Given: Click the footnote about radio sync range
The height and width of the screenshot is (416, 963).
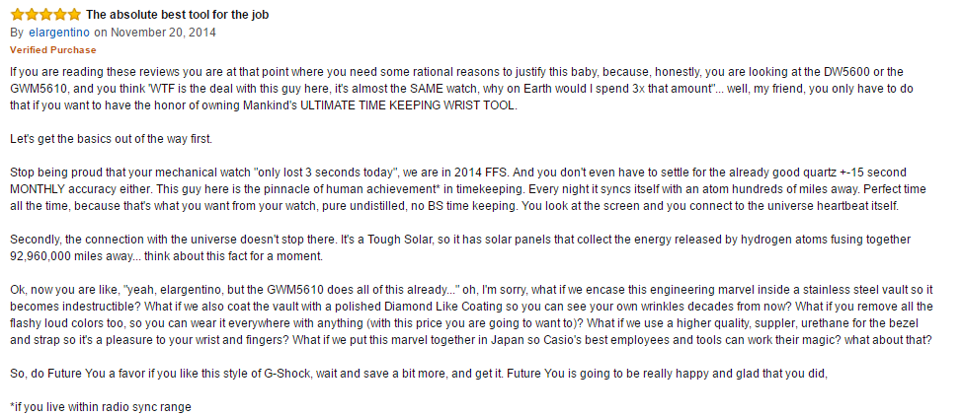Looking at the screenshot, I should coord(99,405).
